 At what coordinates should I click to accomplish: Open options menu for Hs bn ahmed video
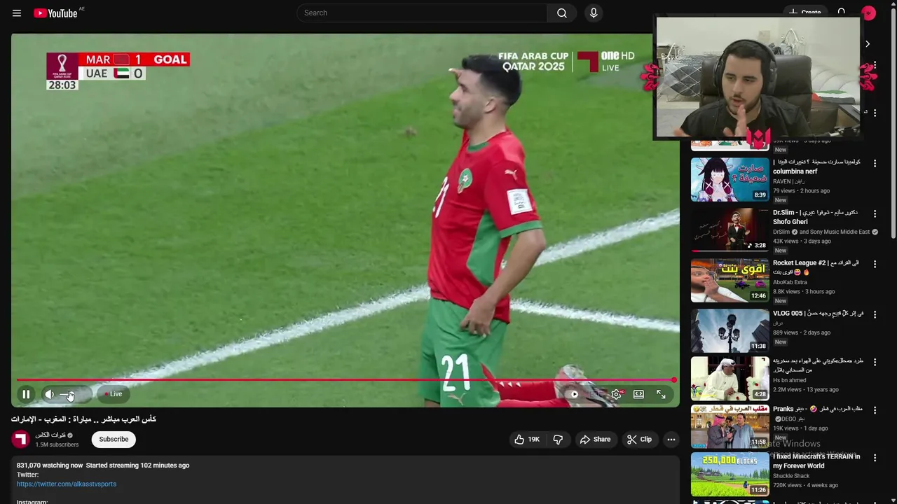[875, 361]
